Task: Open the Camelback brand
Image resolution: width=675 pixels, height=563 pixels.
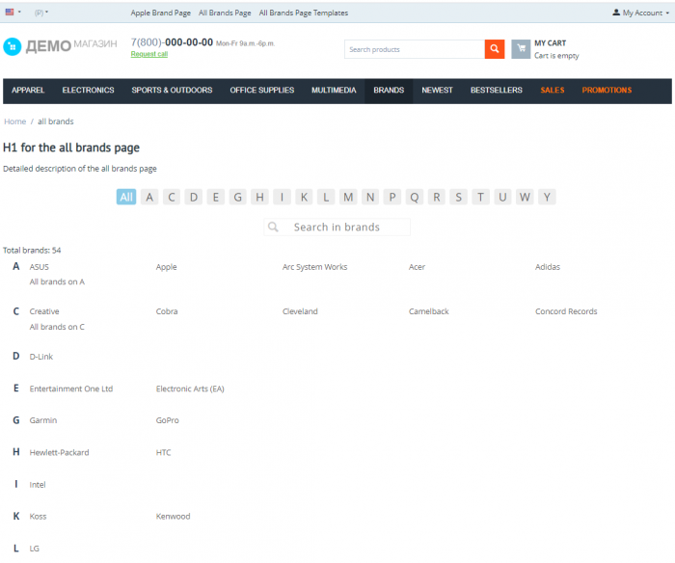Action: tap(429, 311)
